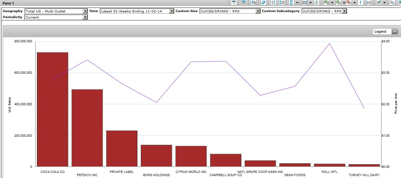Click the price line peak above ROLL INTL
401x178 pixels.
pos(330,44)
